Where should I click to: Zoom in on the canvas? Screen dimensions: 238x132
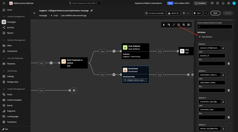tap(184, 25)
